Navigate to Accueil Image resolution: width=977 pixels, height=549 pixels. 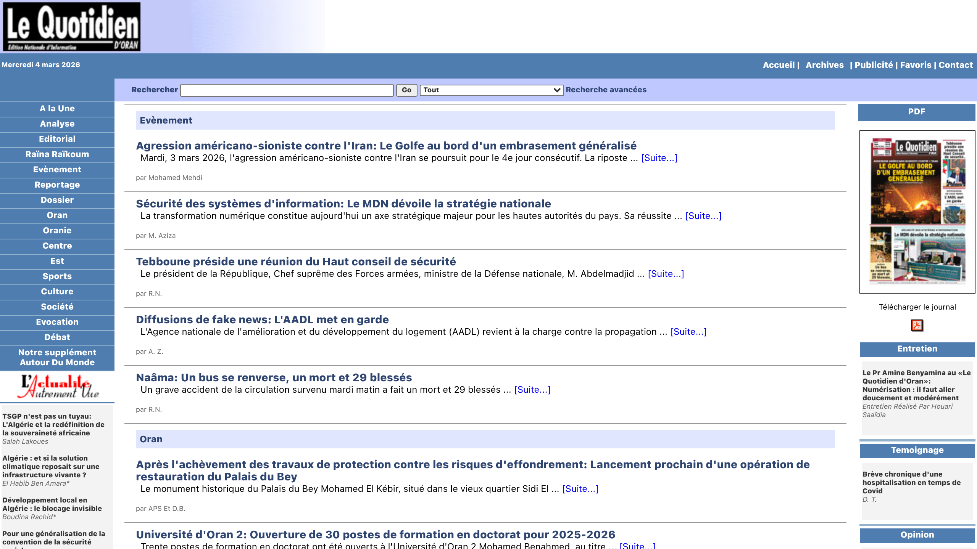click(778, 65)
